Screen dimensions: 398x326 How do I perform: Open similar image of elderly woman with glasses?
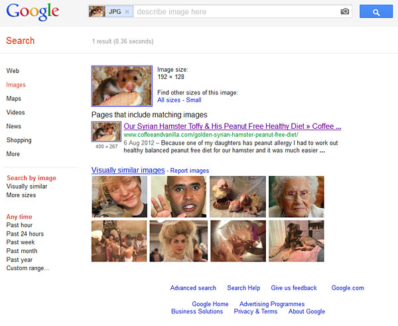pyautogui.click(x=297, y=197)
